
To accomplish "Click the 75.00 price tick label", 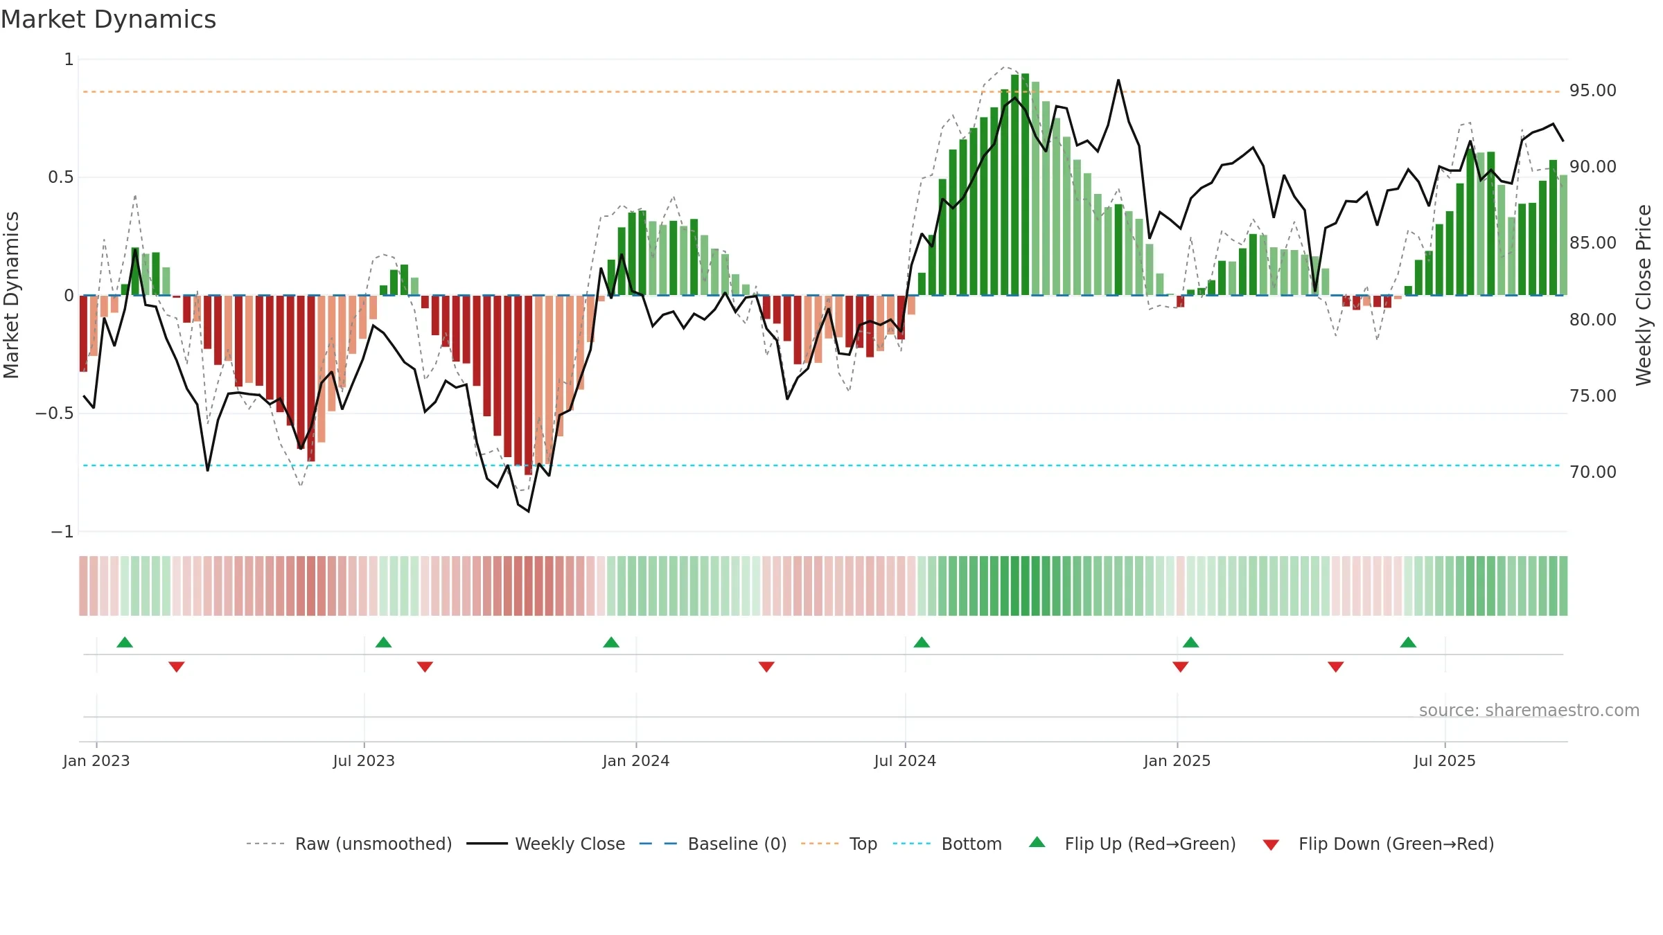I will (1593, 396).
